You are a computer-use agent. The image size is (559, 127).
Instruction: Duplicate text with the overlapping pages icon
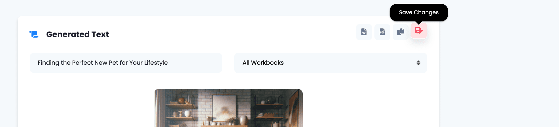[x=400, y=32]
